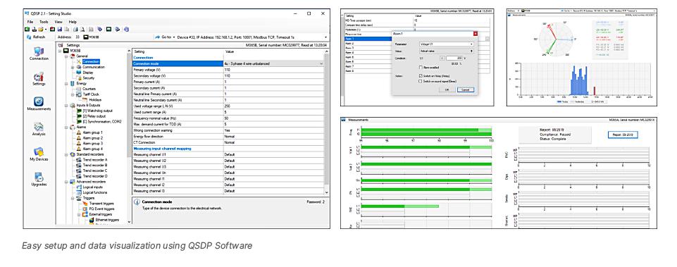Open the Value dropdown in Alarm 1 dialog
This screenshot has height=267, width=677.
click(x=447, y=51)
